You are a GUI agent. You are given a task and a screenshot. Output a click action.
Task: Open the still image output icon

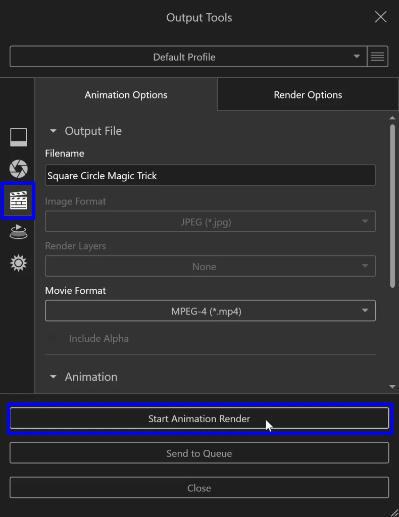click(x=19, y=137)
